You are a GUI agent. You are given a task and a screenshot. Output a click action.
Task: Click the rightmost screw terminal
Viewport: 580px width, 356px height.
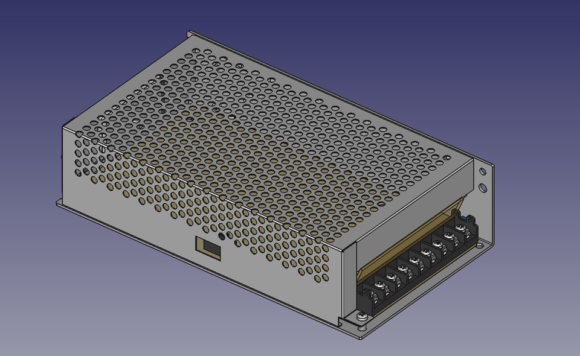click(x=461, y=225)
